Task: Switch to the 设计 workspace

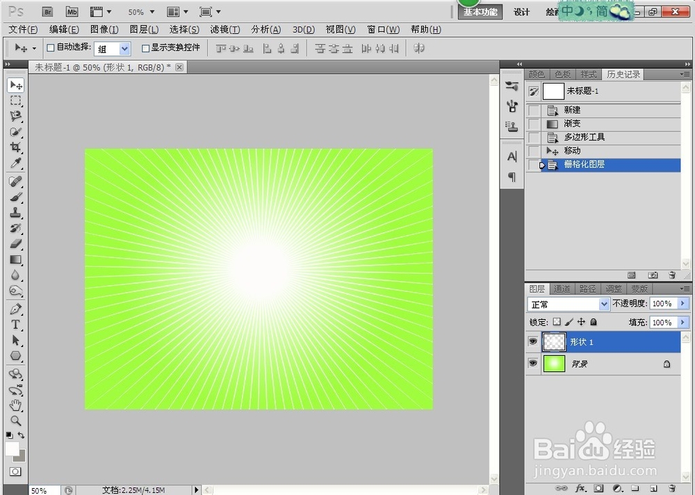Action: [521, 12]
